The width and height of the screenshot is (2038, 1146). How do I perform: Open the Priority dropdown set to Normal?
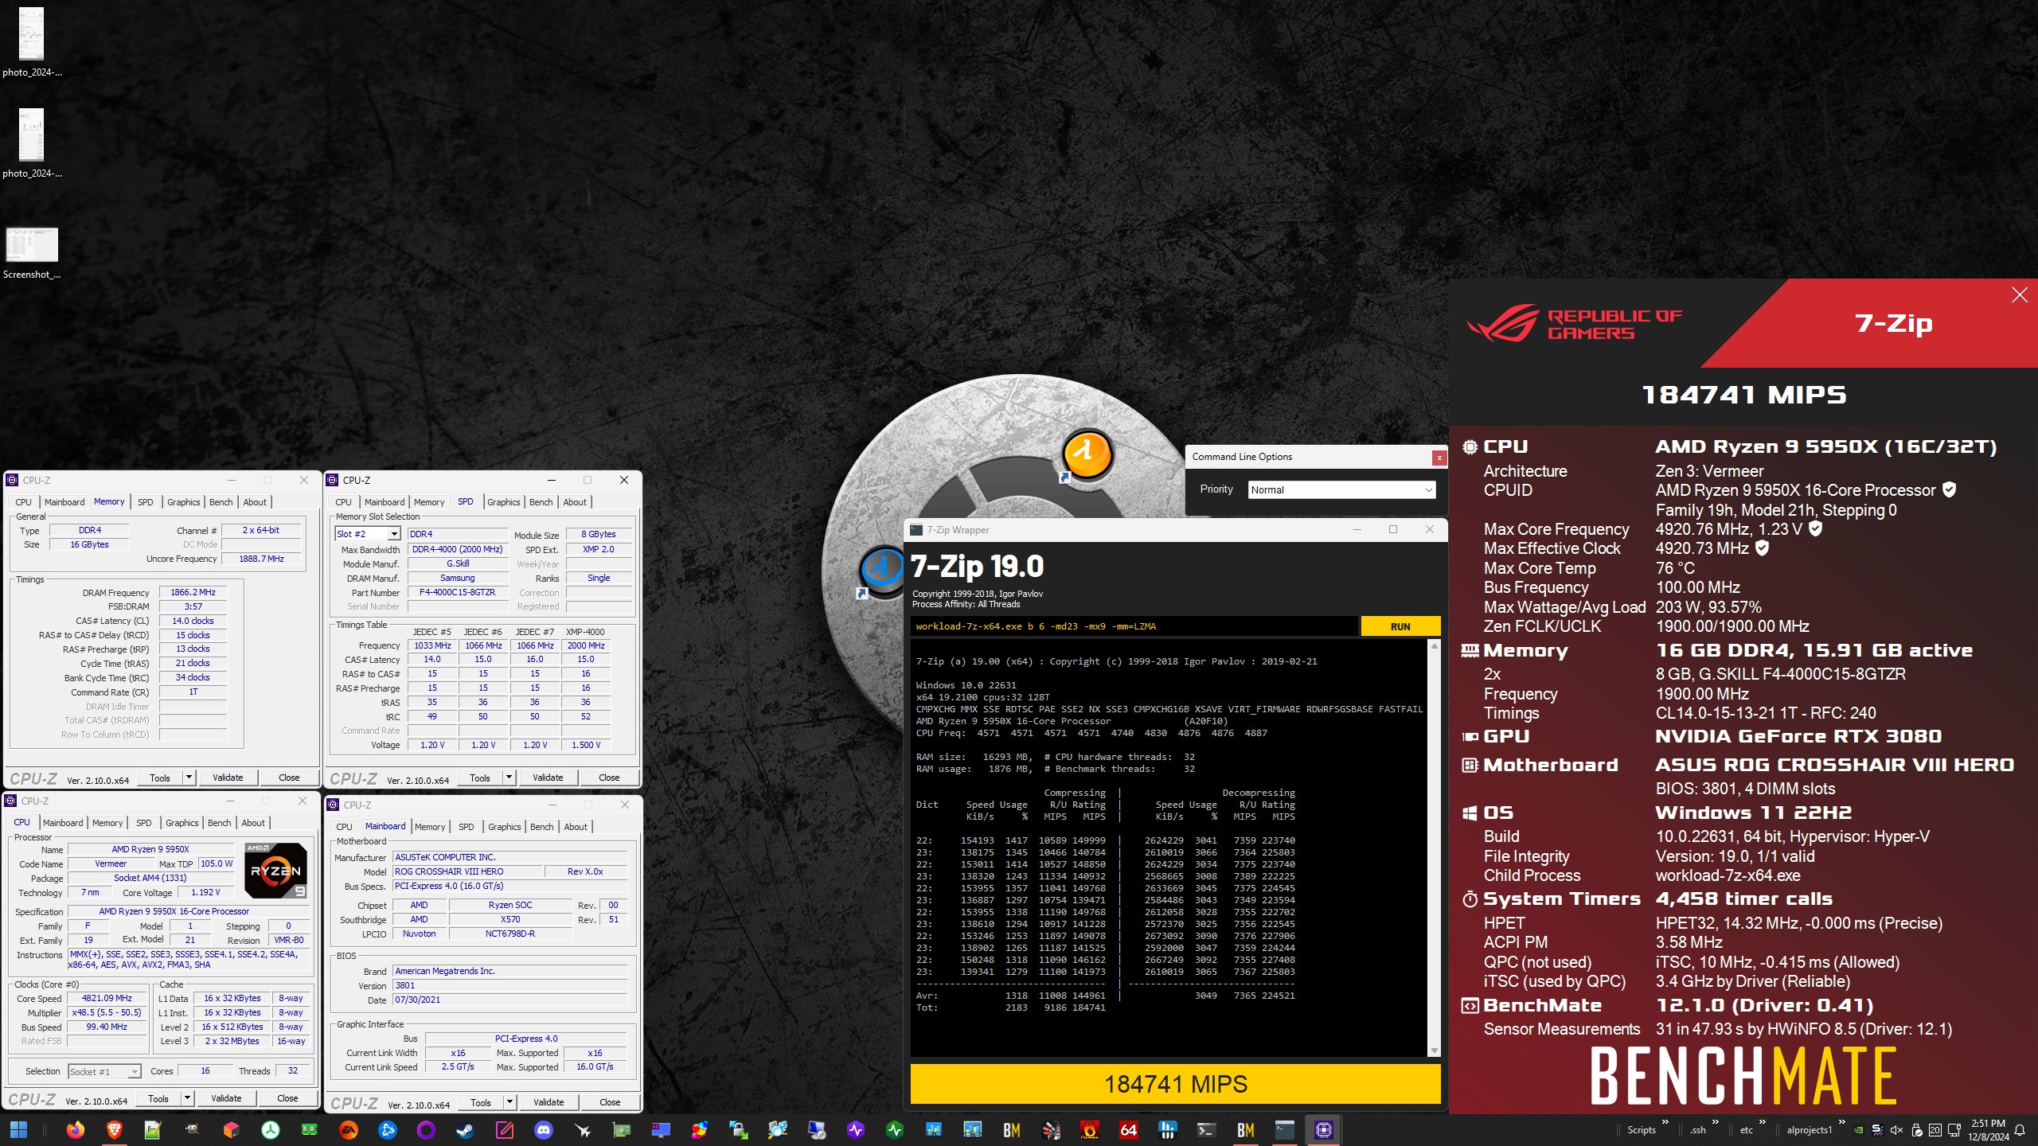coord(1341,489)
